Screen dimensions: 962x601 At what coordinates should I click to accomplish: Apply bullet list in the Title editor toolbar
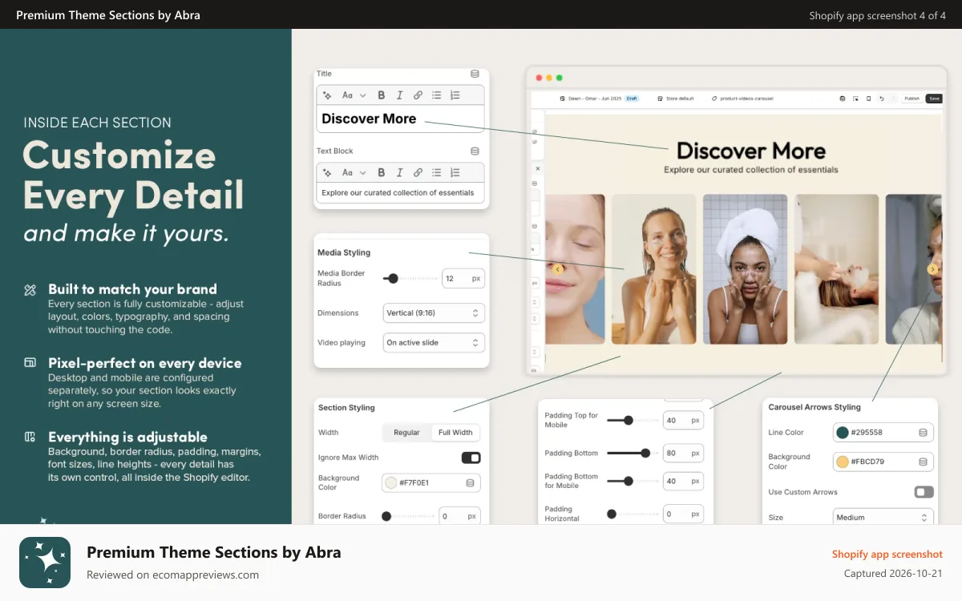(436, 95)
